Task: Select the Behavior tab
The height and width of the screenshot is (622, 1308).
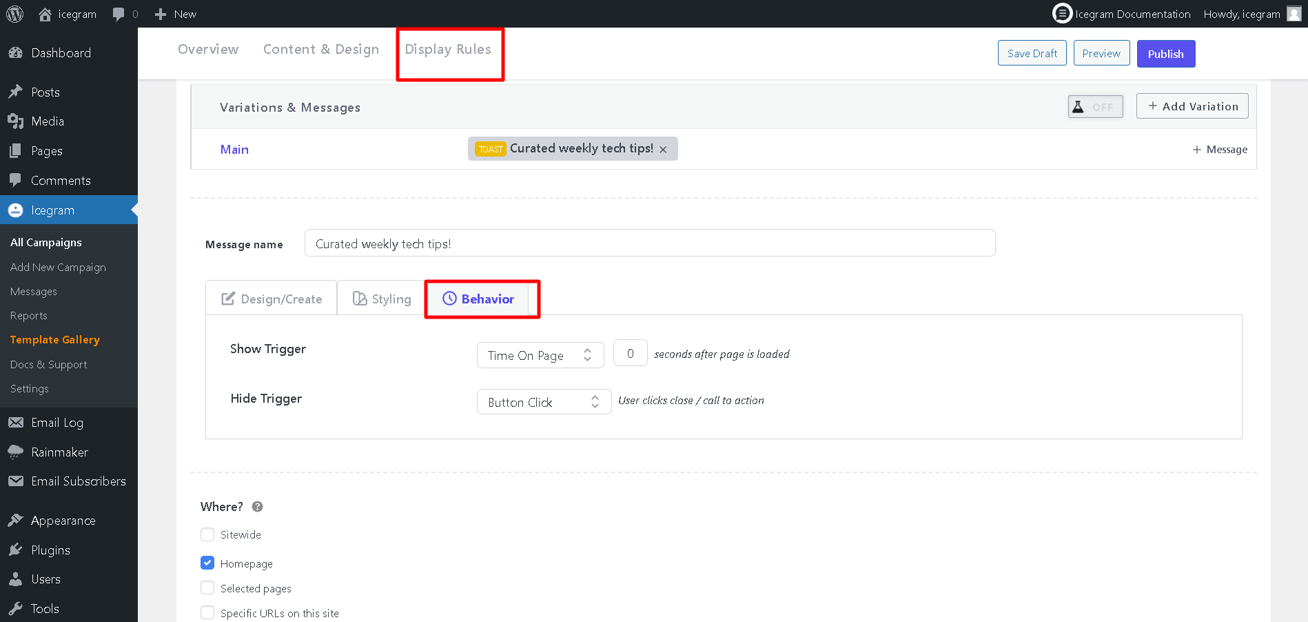Action: click(478, 299)
